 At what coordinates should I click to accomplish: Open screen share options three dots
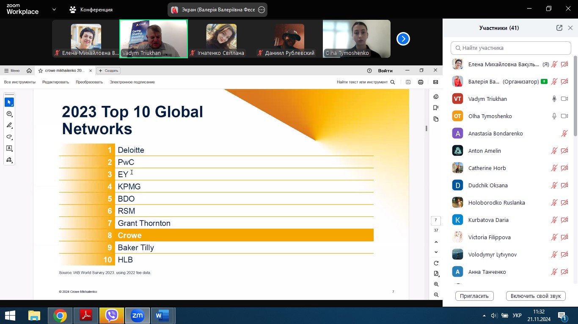click(x=261, y=10)
